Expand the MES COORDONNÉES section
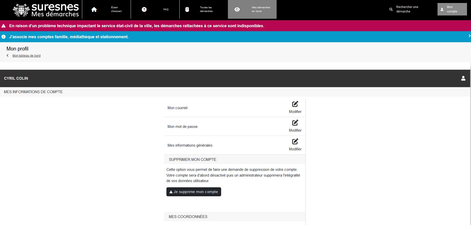Viewport: 471px width, 225px height. [188, 217]
